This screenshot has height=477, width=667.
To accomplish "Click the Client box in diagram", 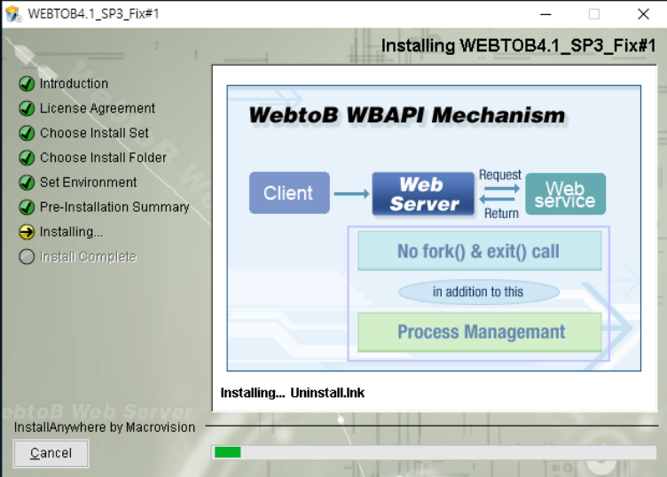I will 289,193.
